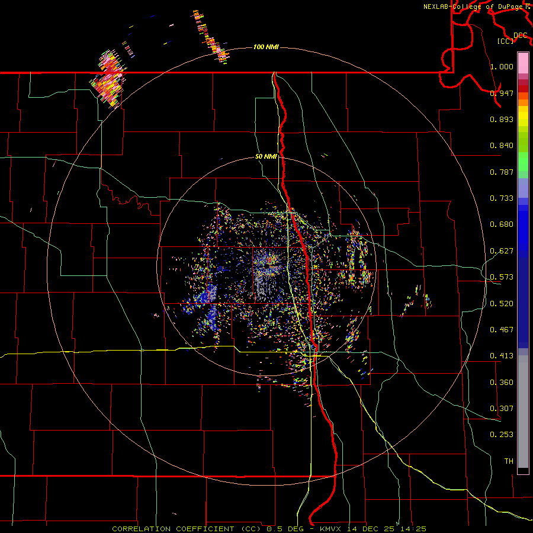Screen dimensions: 533x533
Task: Click the 0.520 scale value
Action: (502, 304)
